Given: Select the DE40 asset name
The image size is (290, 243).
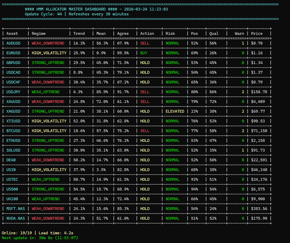Looking at the screenshot, I should click(11, 160).
